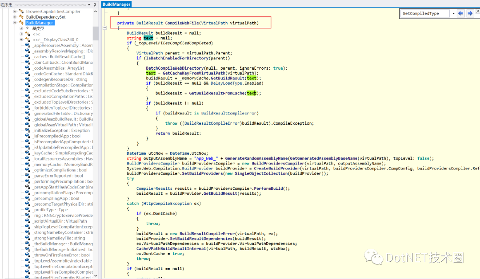Click the field icon beside _profileType

[x=28, y=210]
